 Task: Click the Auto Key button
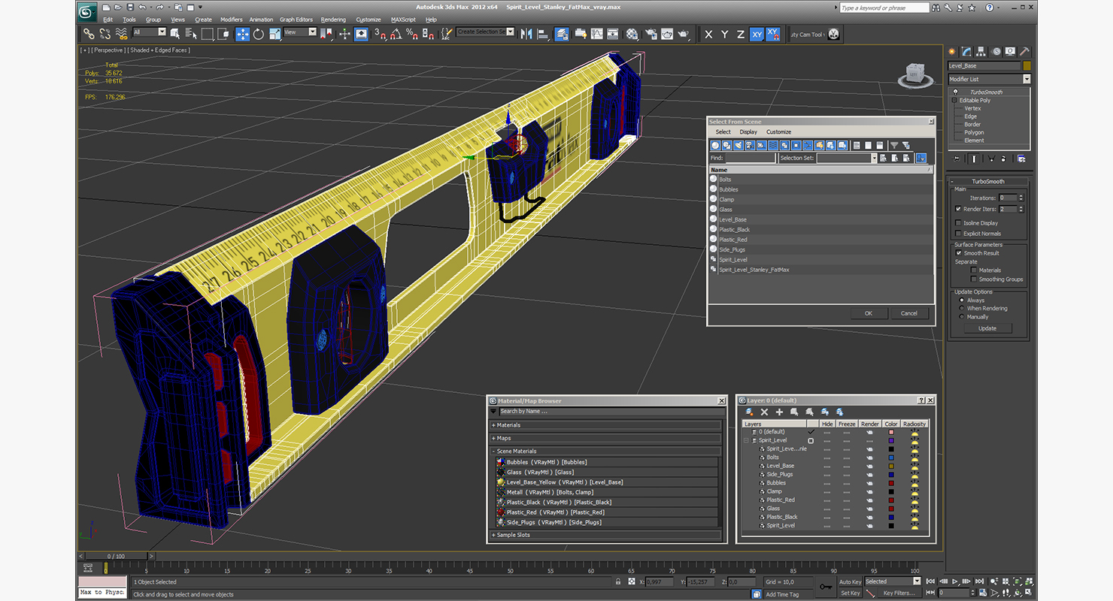(850, 582)
